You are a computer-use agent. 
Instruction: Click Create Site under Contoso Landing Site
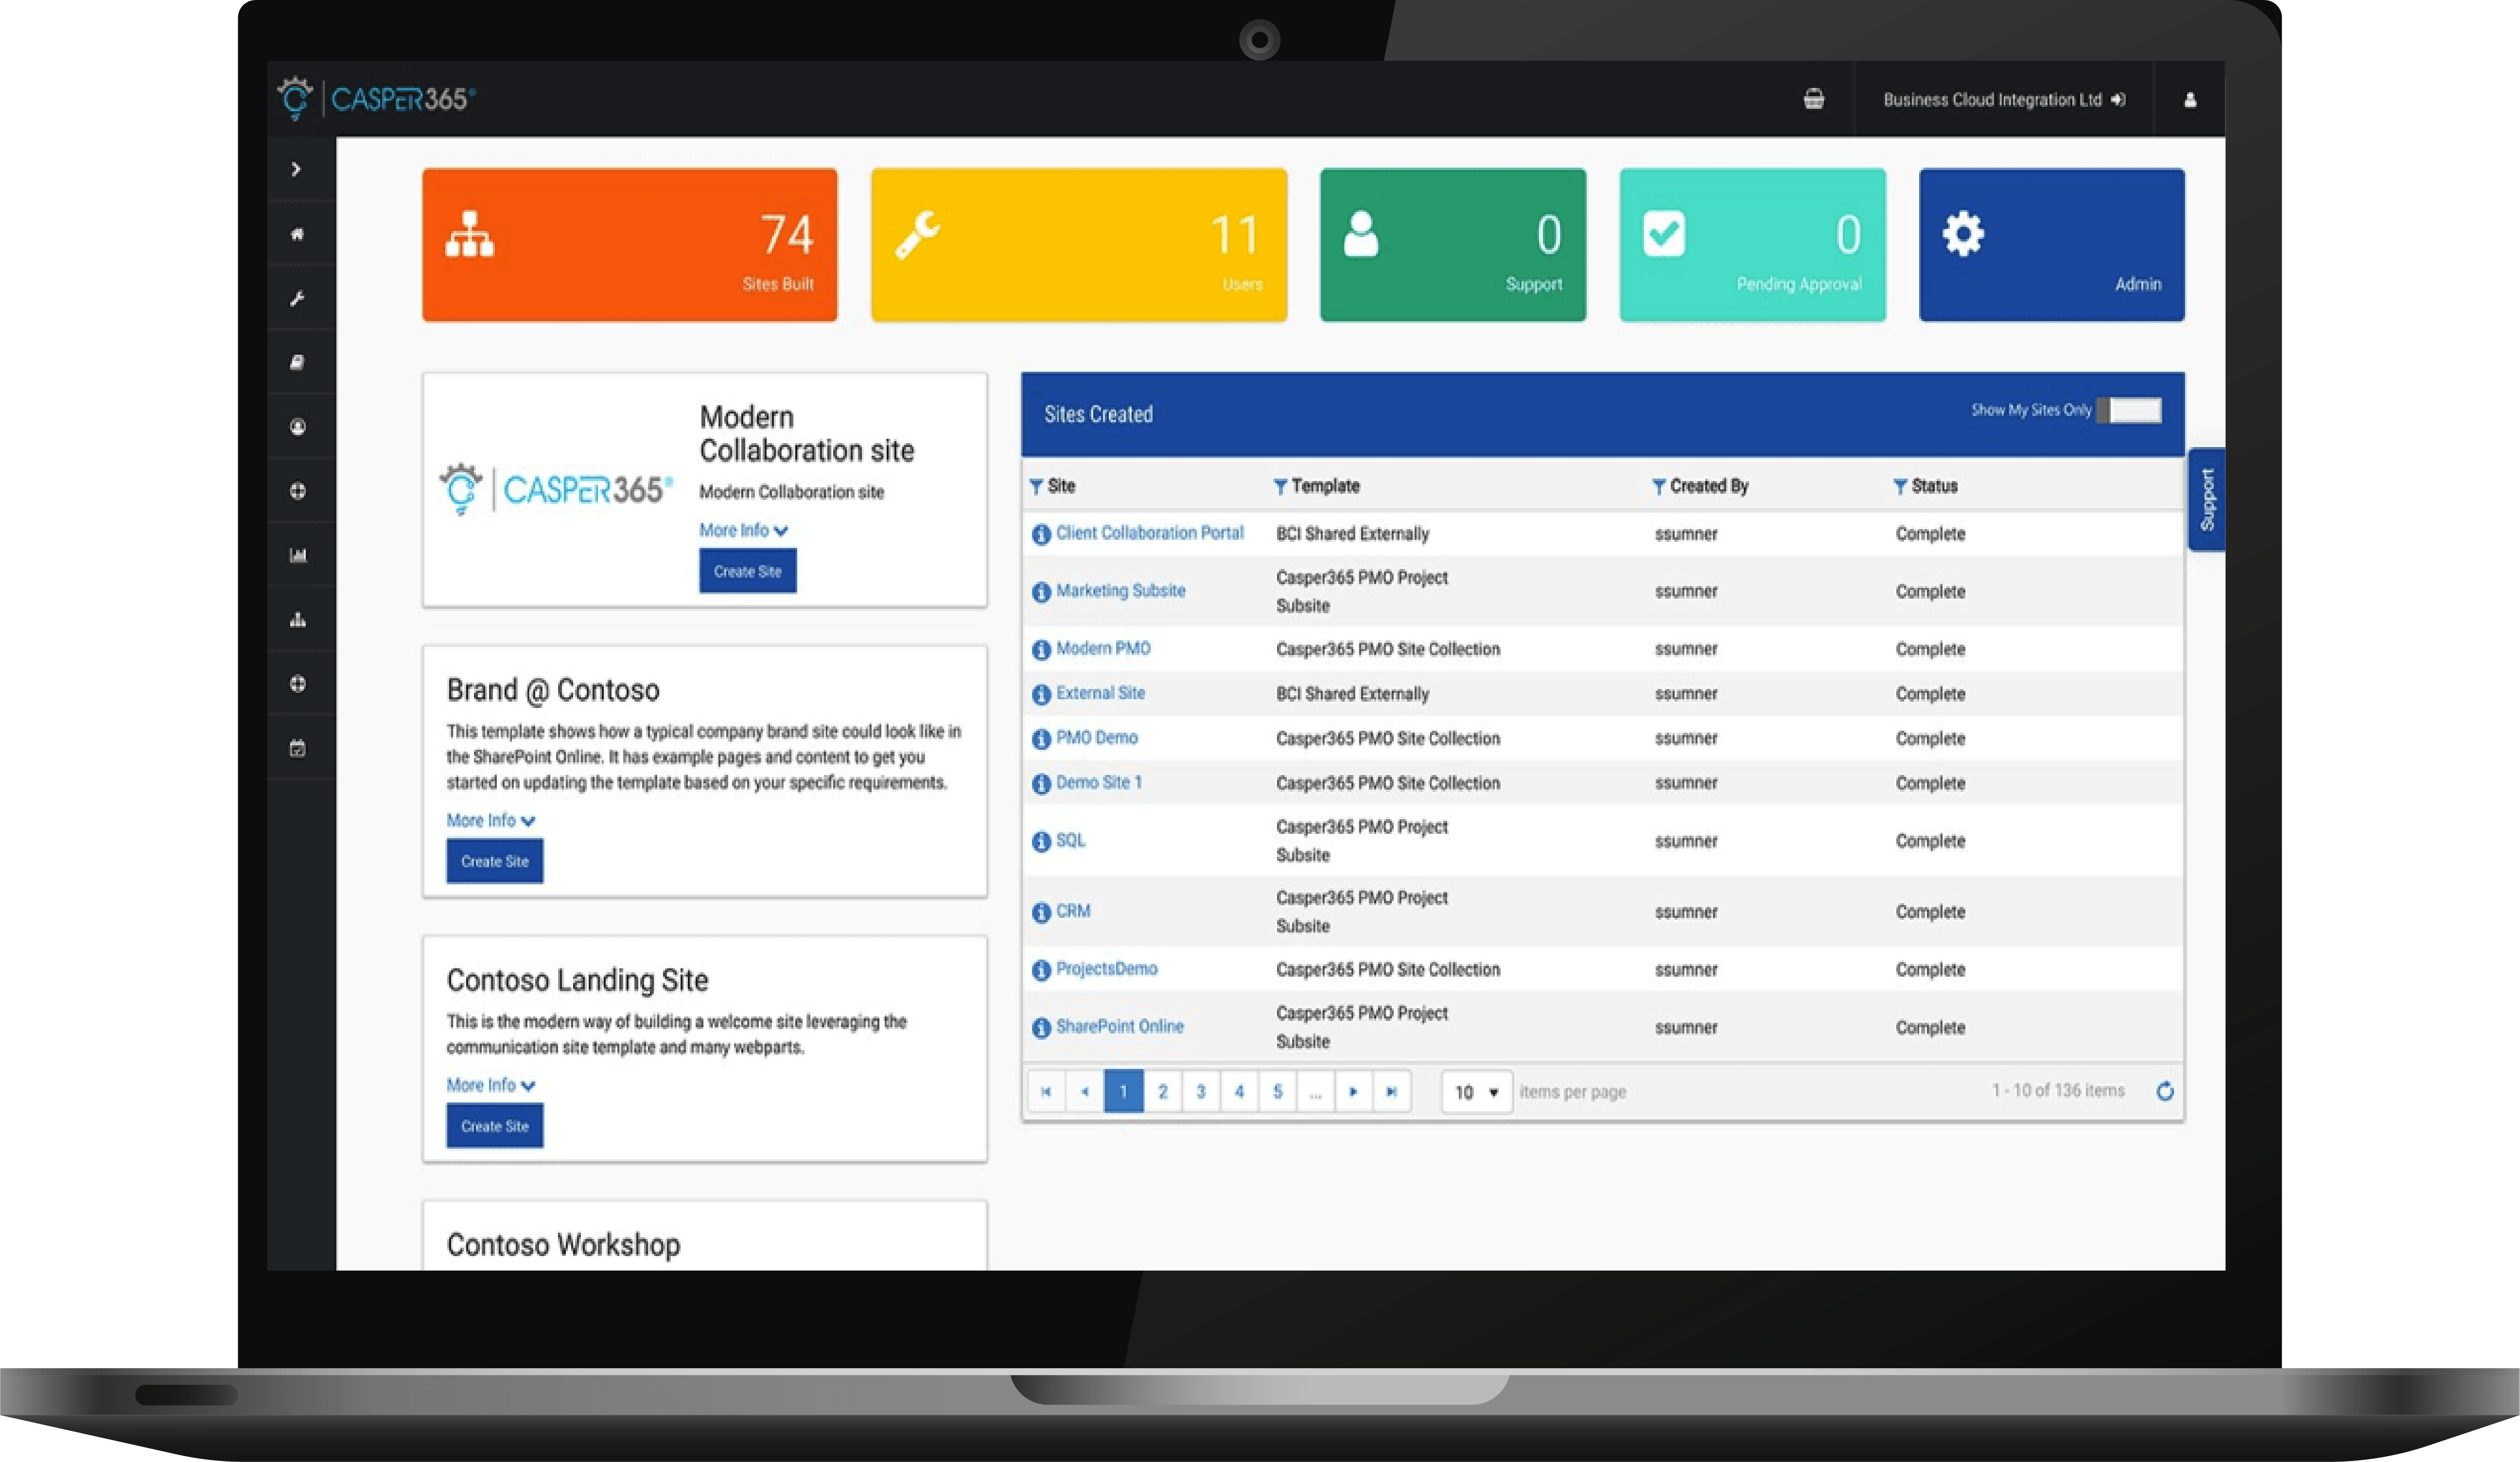click(495, 1126)
